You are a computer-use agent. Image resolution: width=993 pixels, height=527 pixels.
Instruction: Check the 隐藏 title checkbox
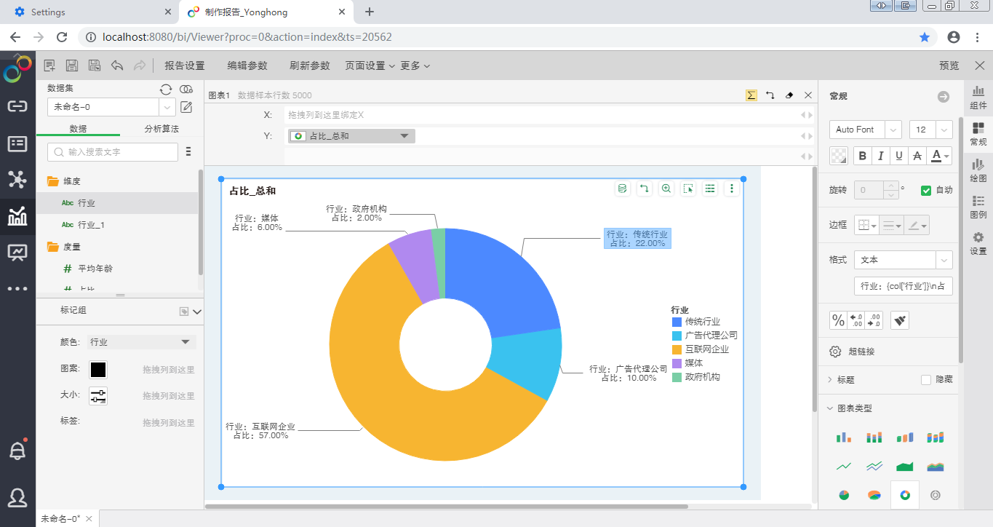[x=926, y=380]
